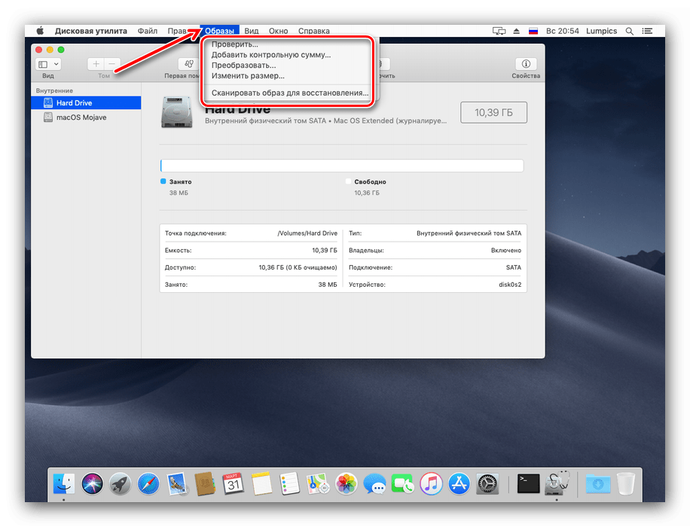Open the Вид display options dropdown
Screen dimensions: 690x527
point(48,63)
